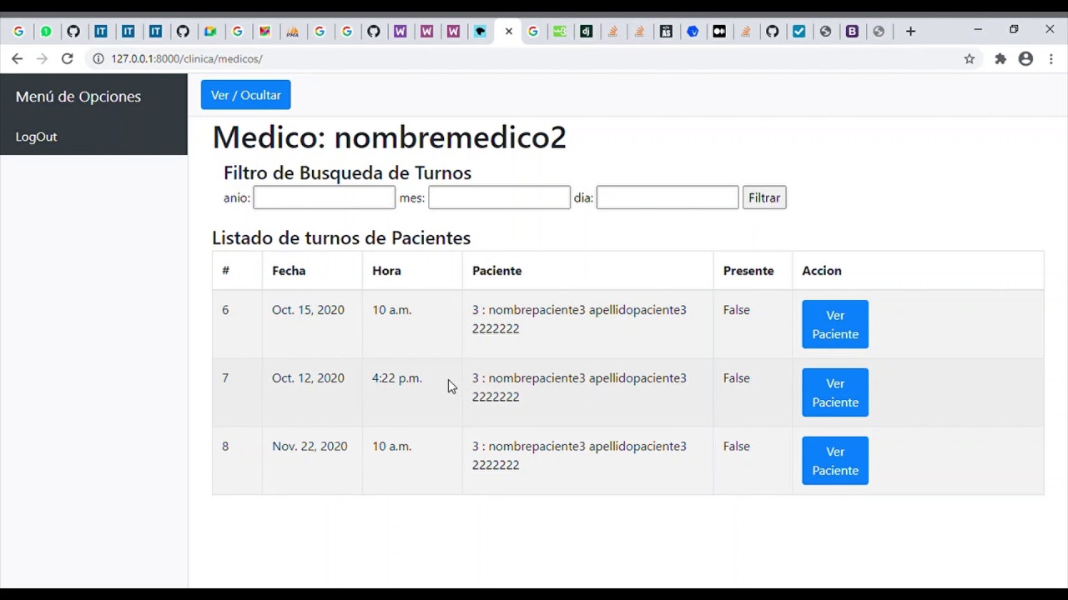The width and height of the screenshot is (1068, 600).
Task: Click the Filtro de Busqueda de Turnos title
Action: [x=347, y=172]
